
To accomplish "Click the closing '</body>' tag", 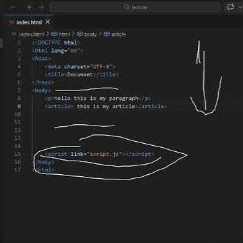I will coord(43,162).
